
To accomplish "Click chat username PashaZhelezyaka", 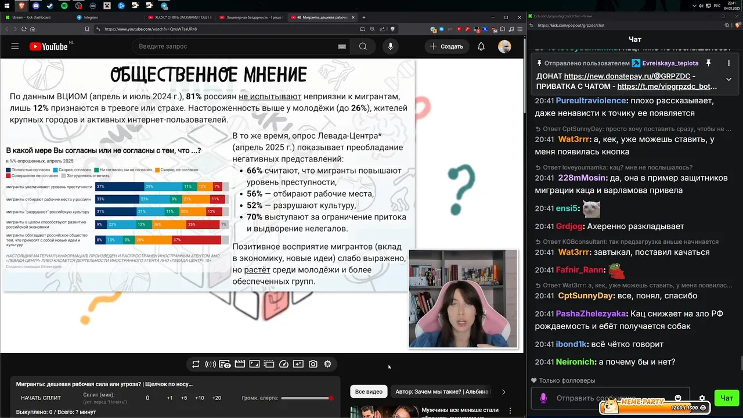I will [x=591, y=313].
